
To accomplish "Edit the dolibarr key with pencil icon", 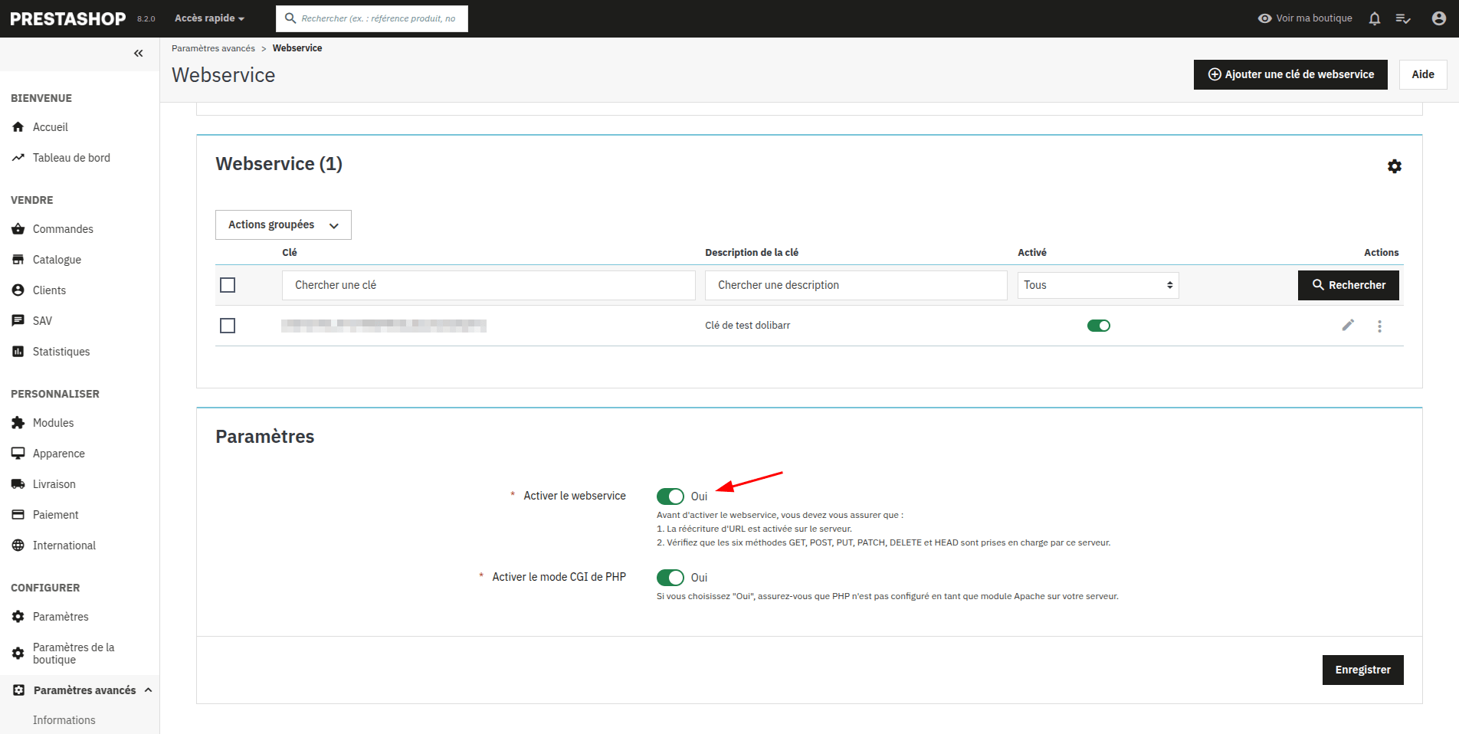I will (x=1347, y=326).
